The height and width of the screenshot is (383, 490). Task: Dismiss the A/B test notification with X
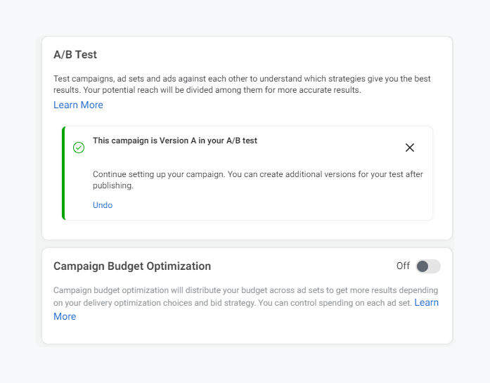click(410, 148)
